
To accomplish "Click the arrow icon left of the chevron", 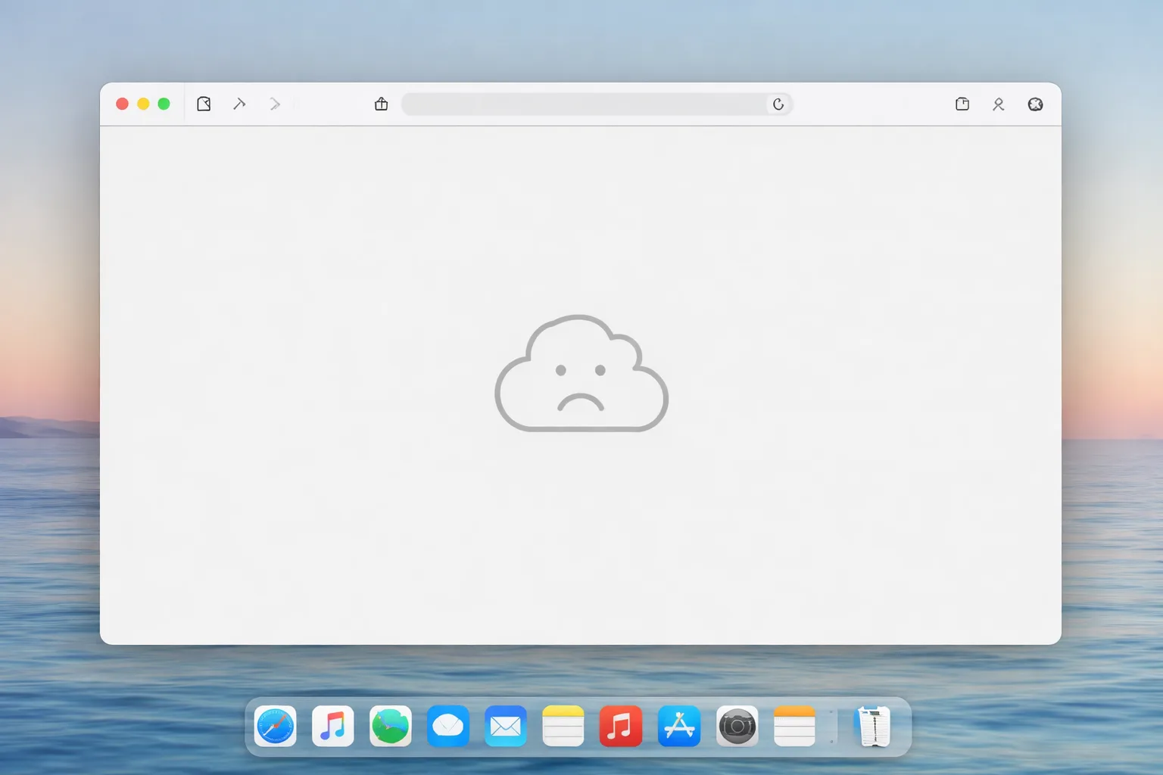I will [239, 104].
